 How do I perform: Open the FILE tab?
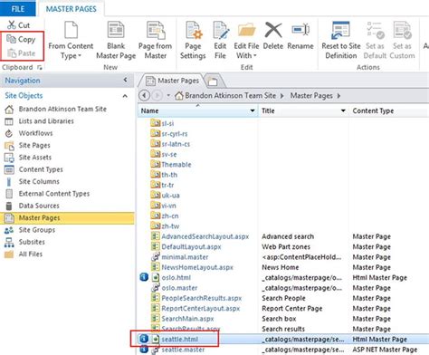pyautogui.click(x=18, y=8)
